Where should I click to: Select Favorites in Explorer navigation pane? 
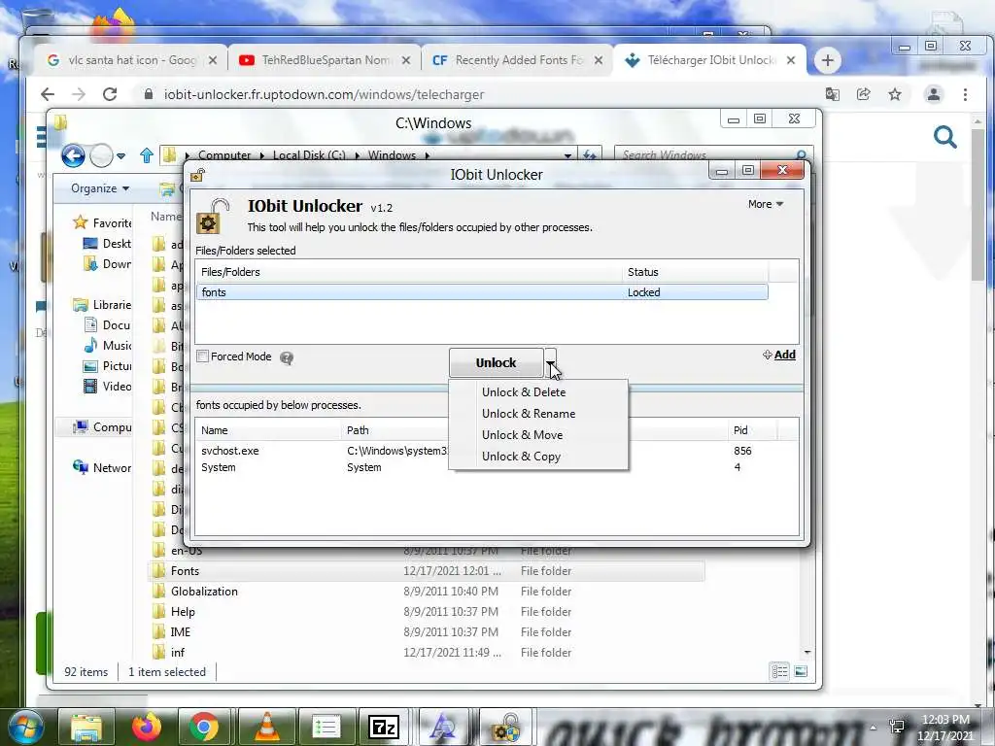coord(103,222)
